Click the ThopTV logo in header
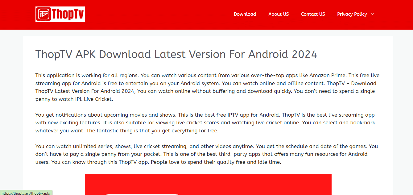 tap(60, 14)
